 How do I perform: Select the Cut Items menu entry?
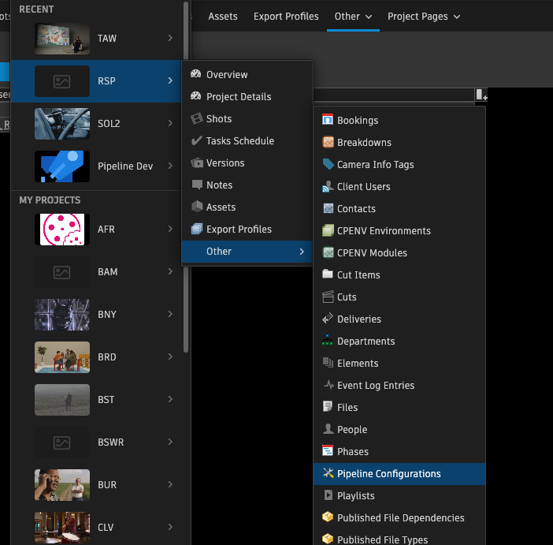(358, 275)
